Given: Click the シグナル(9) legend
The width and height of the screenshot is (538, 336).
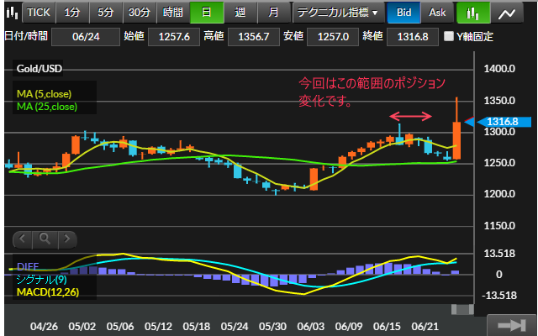Looking at the screenshot, I should tap(41, 280).
